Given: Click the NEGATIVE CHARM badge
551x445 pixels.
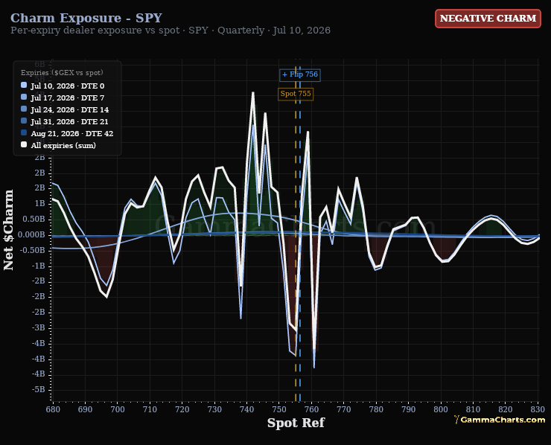Looking at the screenshot, I should 488,19.
